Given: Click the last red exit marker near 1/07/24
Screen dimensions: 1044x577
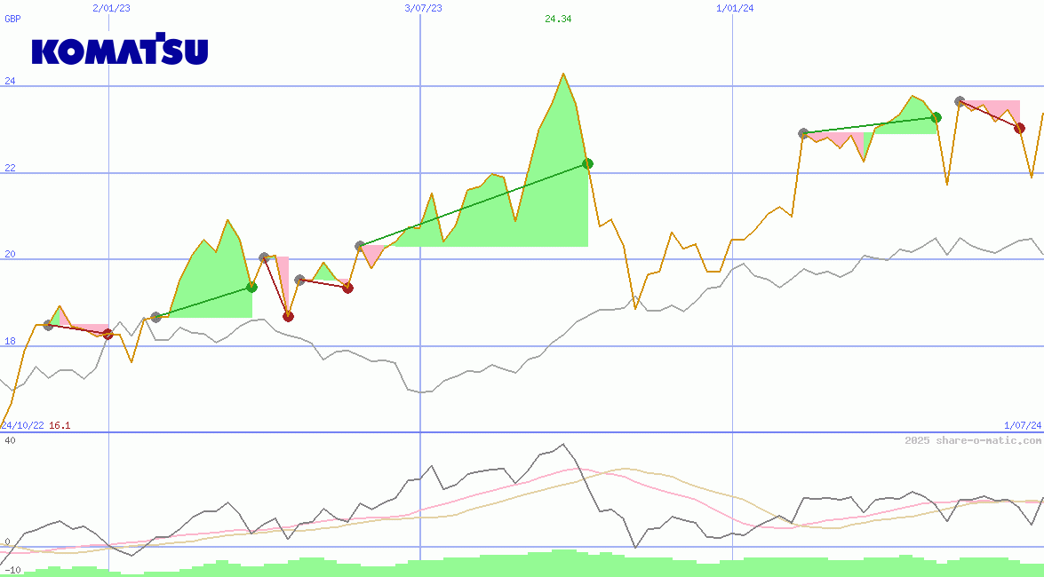Looking at the screenshot, I should [1019, 128].
